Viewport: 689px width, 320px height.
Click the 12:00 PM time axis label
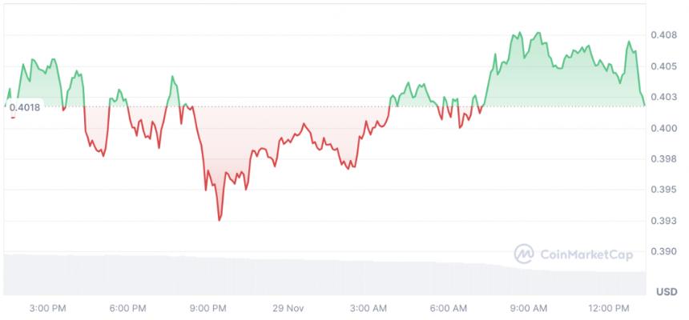609,309
